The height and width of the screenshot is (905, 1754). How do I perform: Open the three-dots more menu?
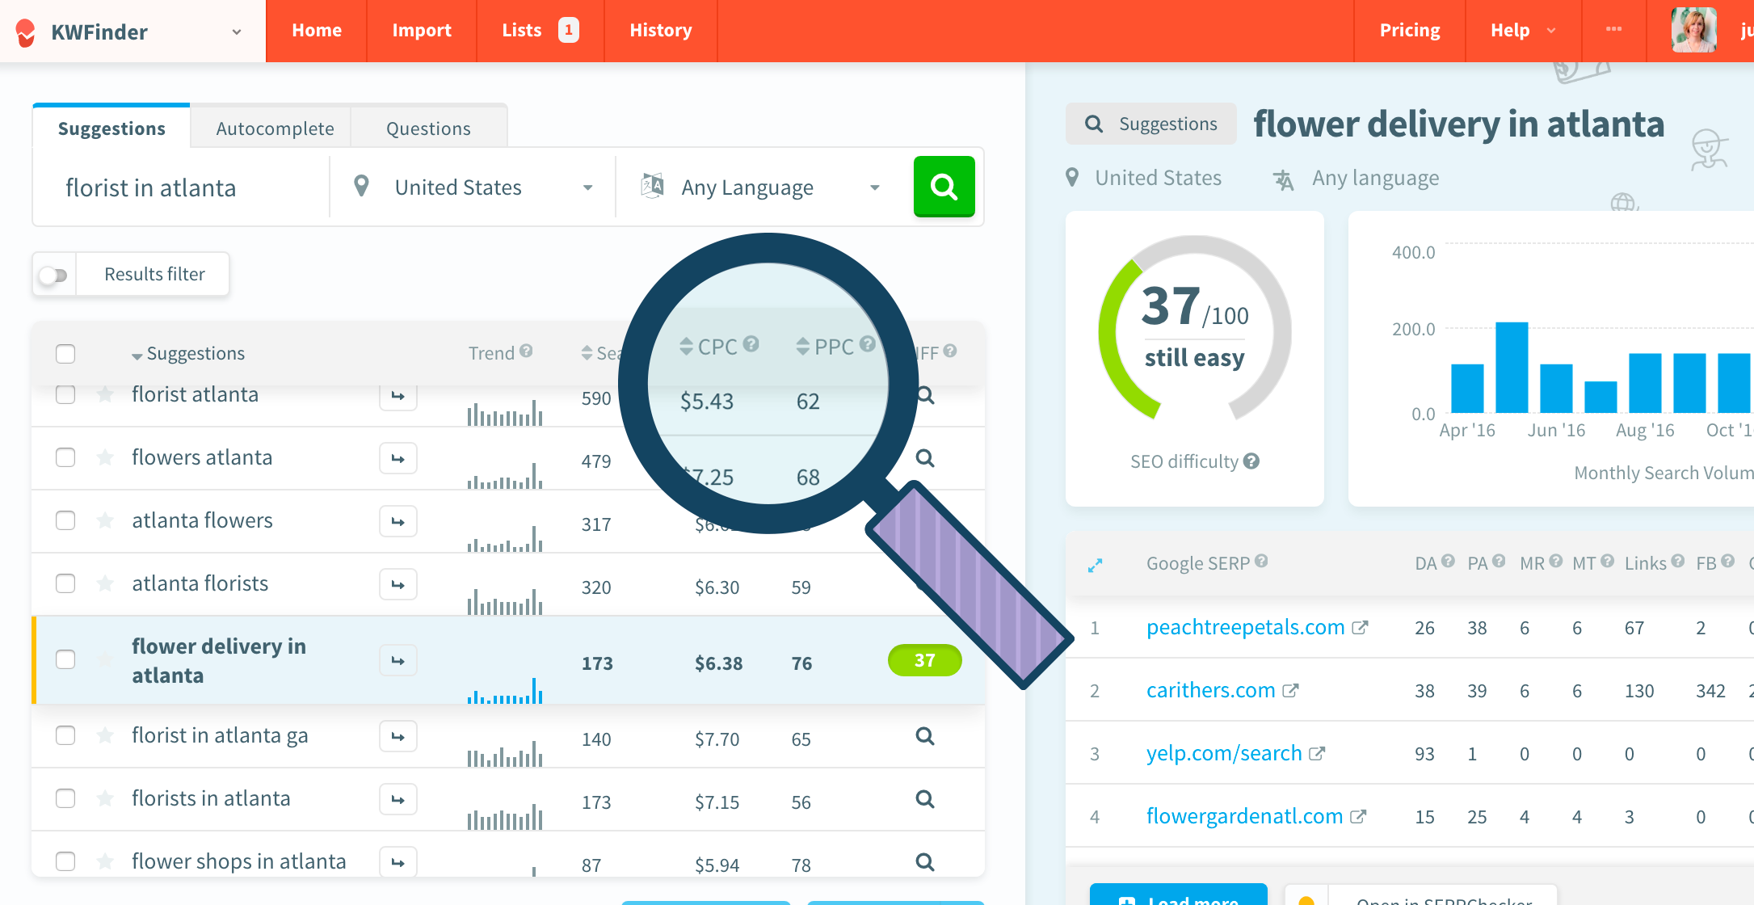coord(1613,29)
